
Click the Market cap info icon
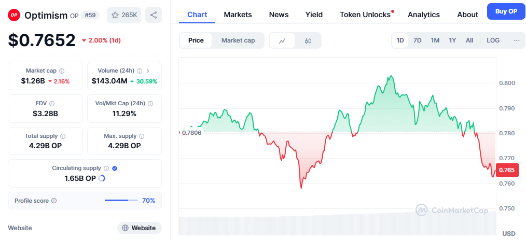62,71
